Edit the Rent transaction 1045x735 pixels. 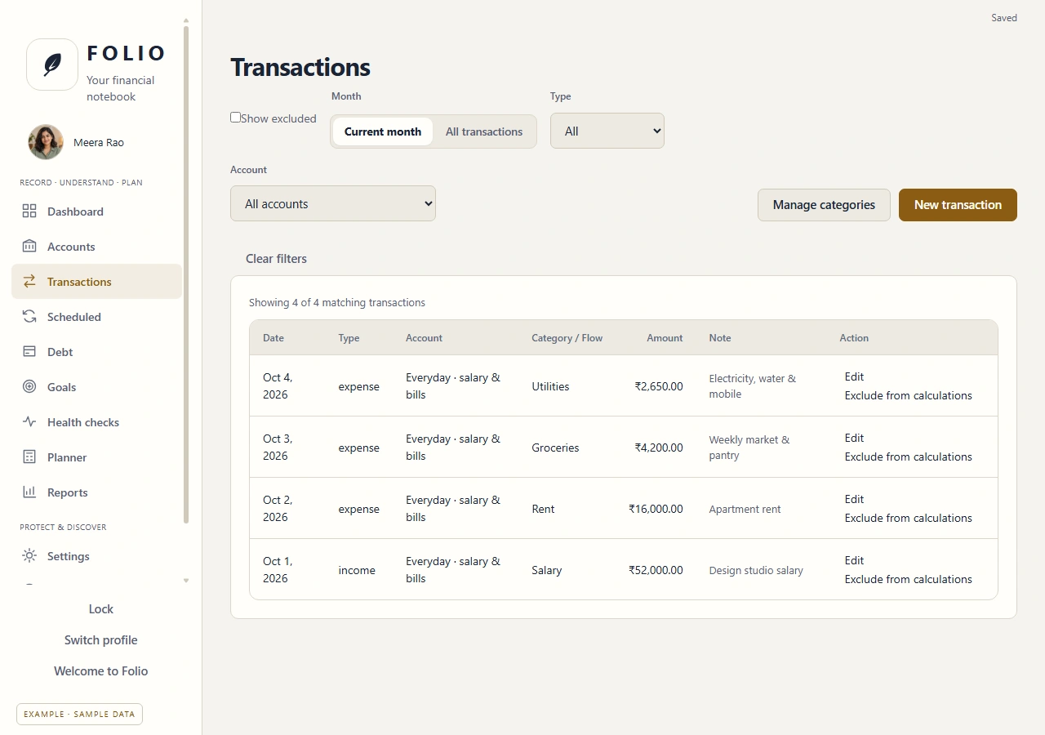coord(854,499)
